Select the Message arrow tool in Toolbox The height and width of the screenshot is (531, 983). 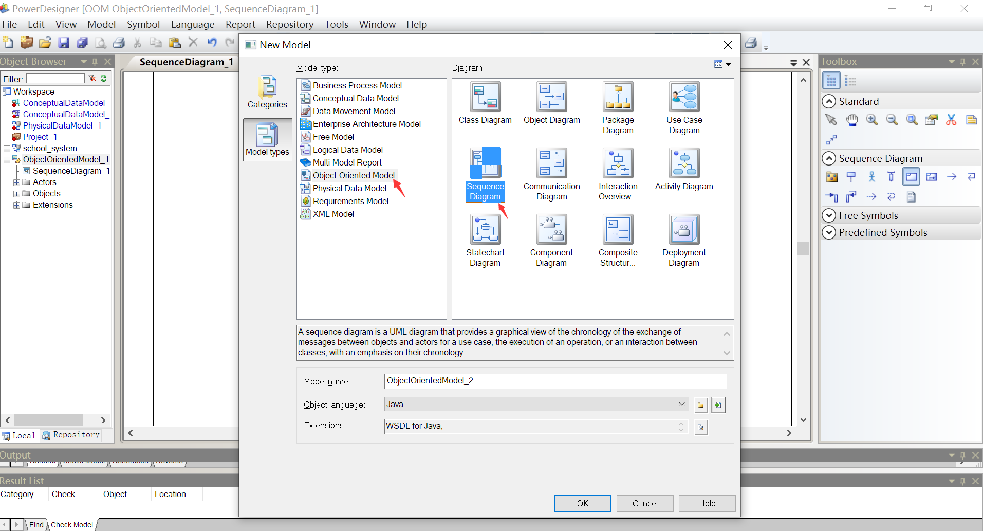952,177
